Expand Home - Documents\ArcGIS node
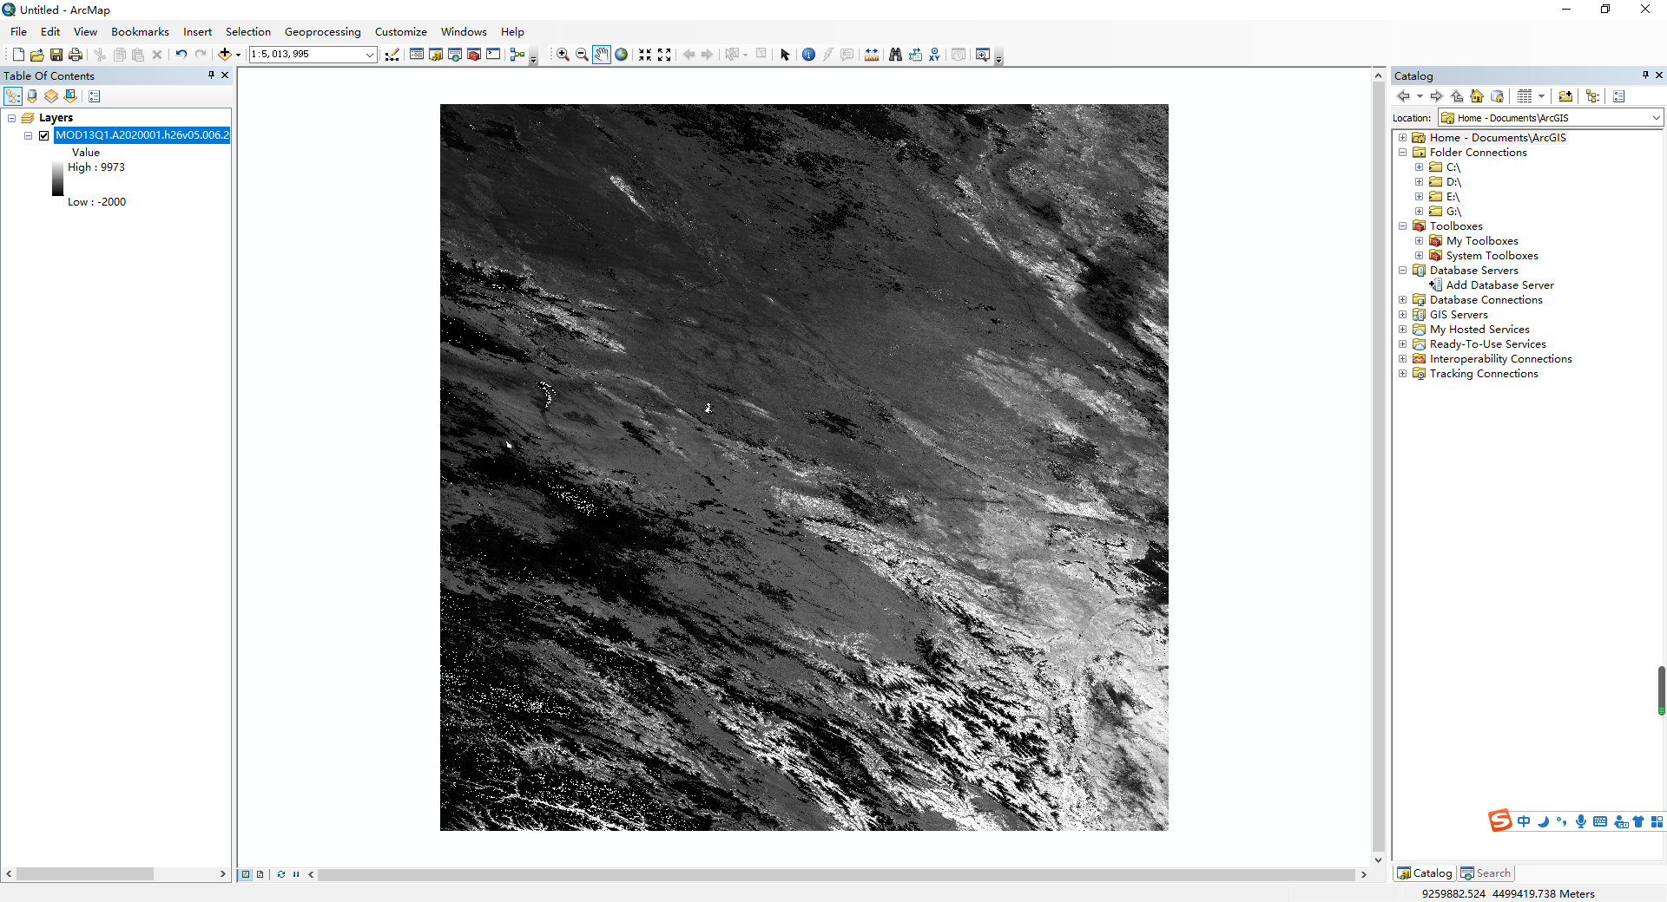Screen dimensions: 1667x902 click(x=1402, y=138)
